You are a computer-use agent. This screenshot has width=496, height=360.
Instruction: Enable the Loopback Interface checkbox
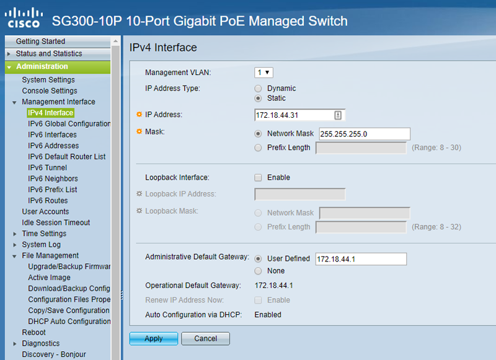click(x=259, y=178)
